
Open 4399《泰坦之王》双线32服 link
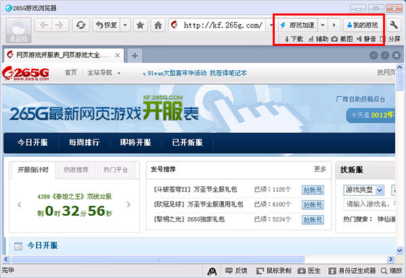(x=74, y=196)
